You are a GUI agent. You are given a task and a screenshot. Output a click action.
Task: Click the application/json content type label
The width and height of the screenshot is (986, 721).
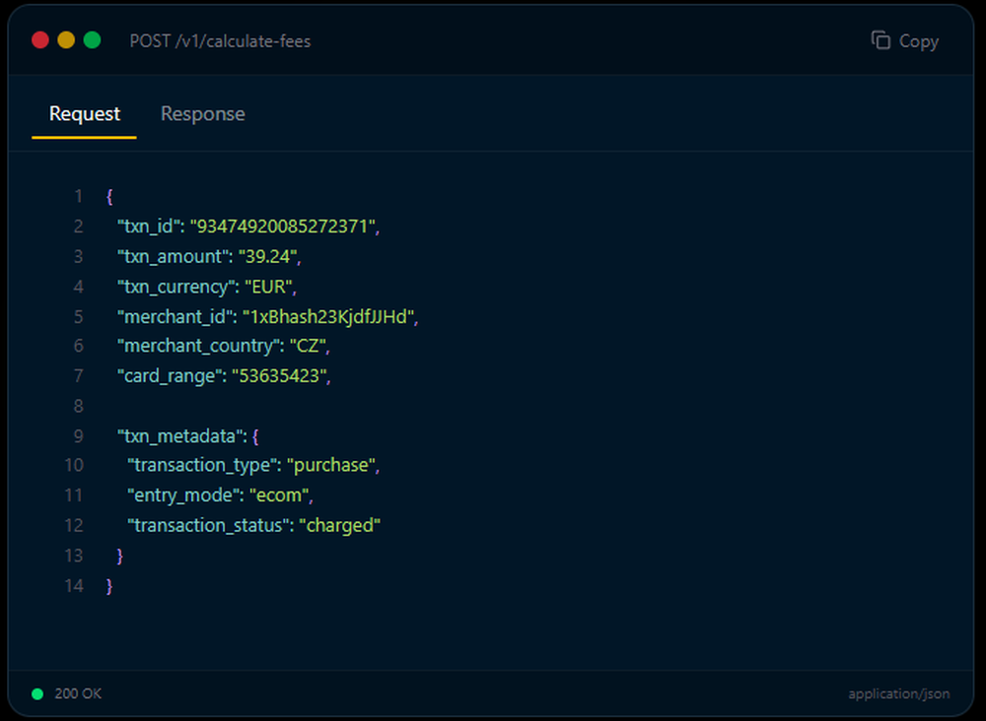coord(898,693)
